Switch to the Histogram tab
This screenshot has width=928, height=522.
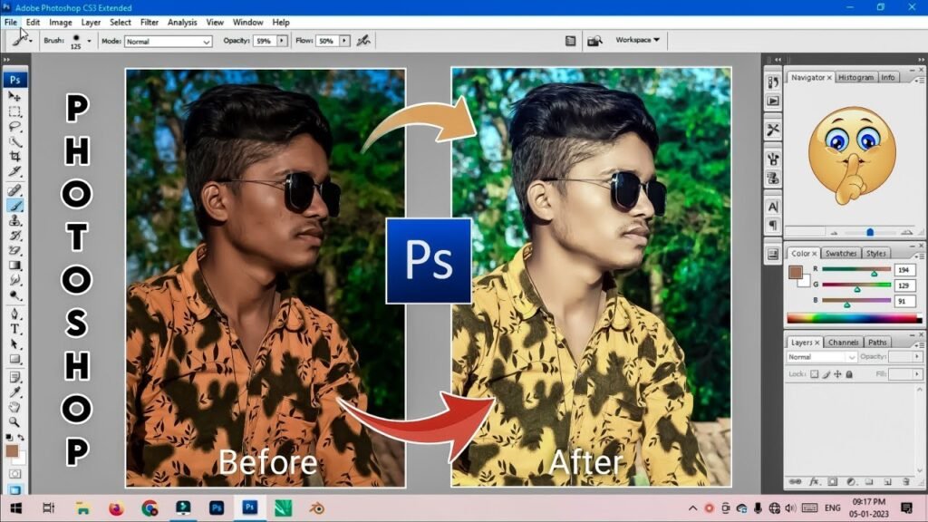[855, 78]
